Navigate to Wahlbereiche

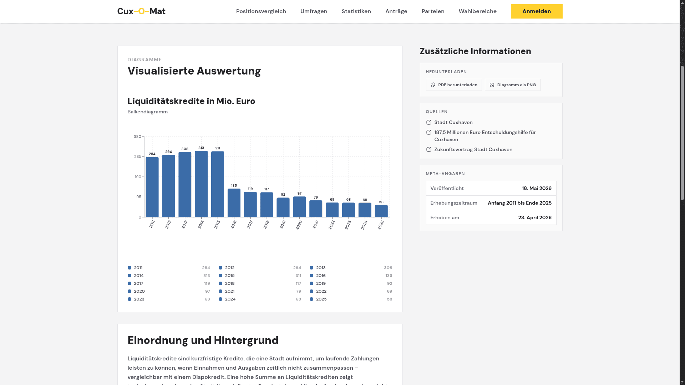pyautogui.click(x=477, y=11)
